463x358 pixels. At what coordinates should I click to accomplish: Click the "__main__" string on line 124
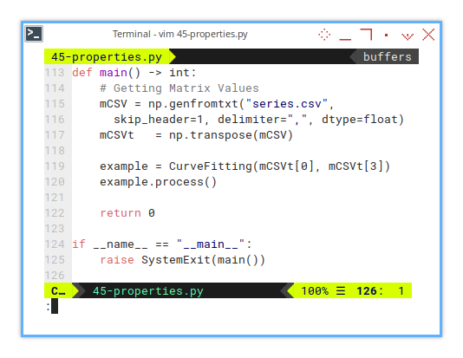tap(211, 244)
